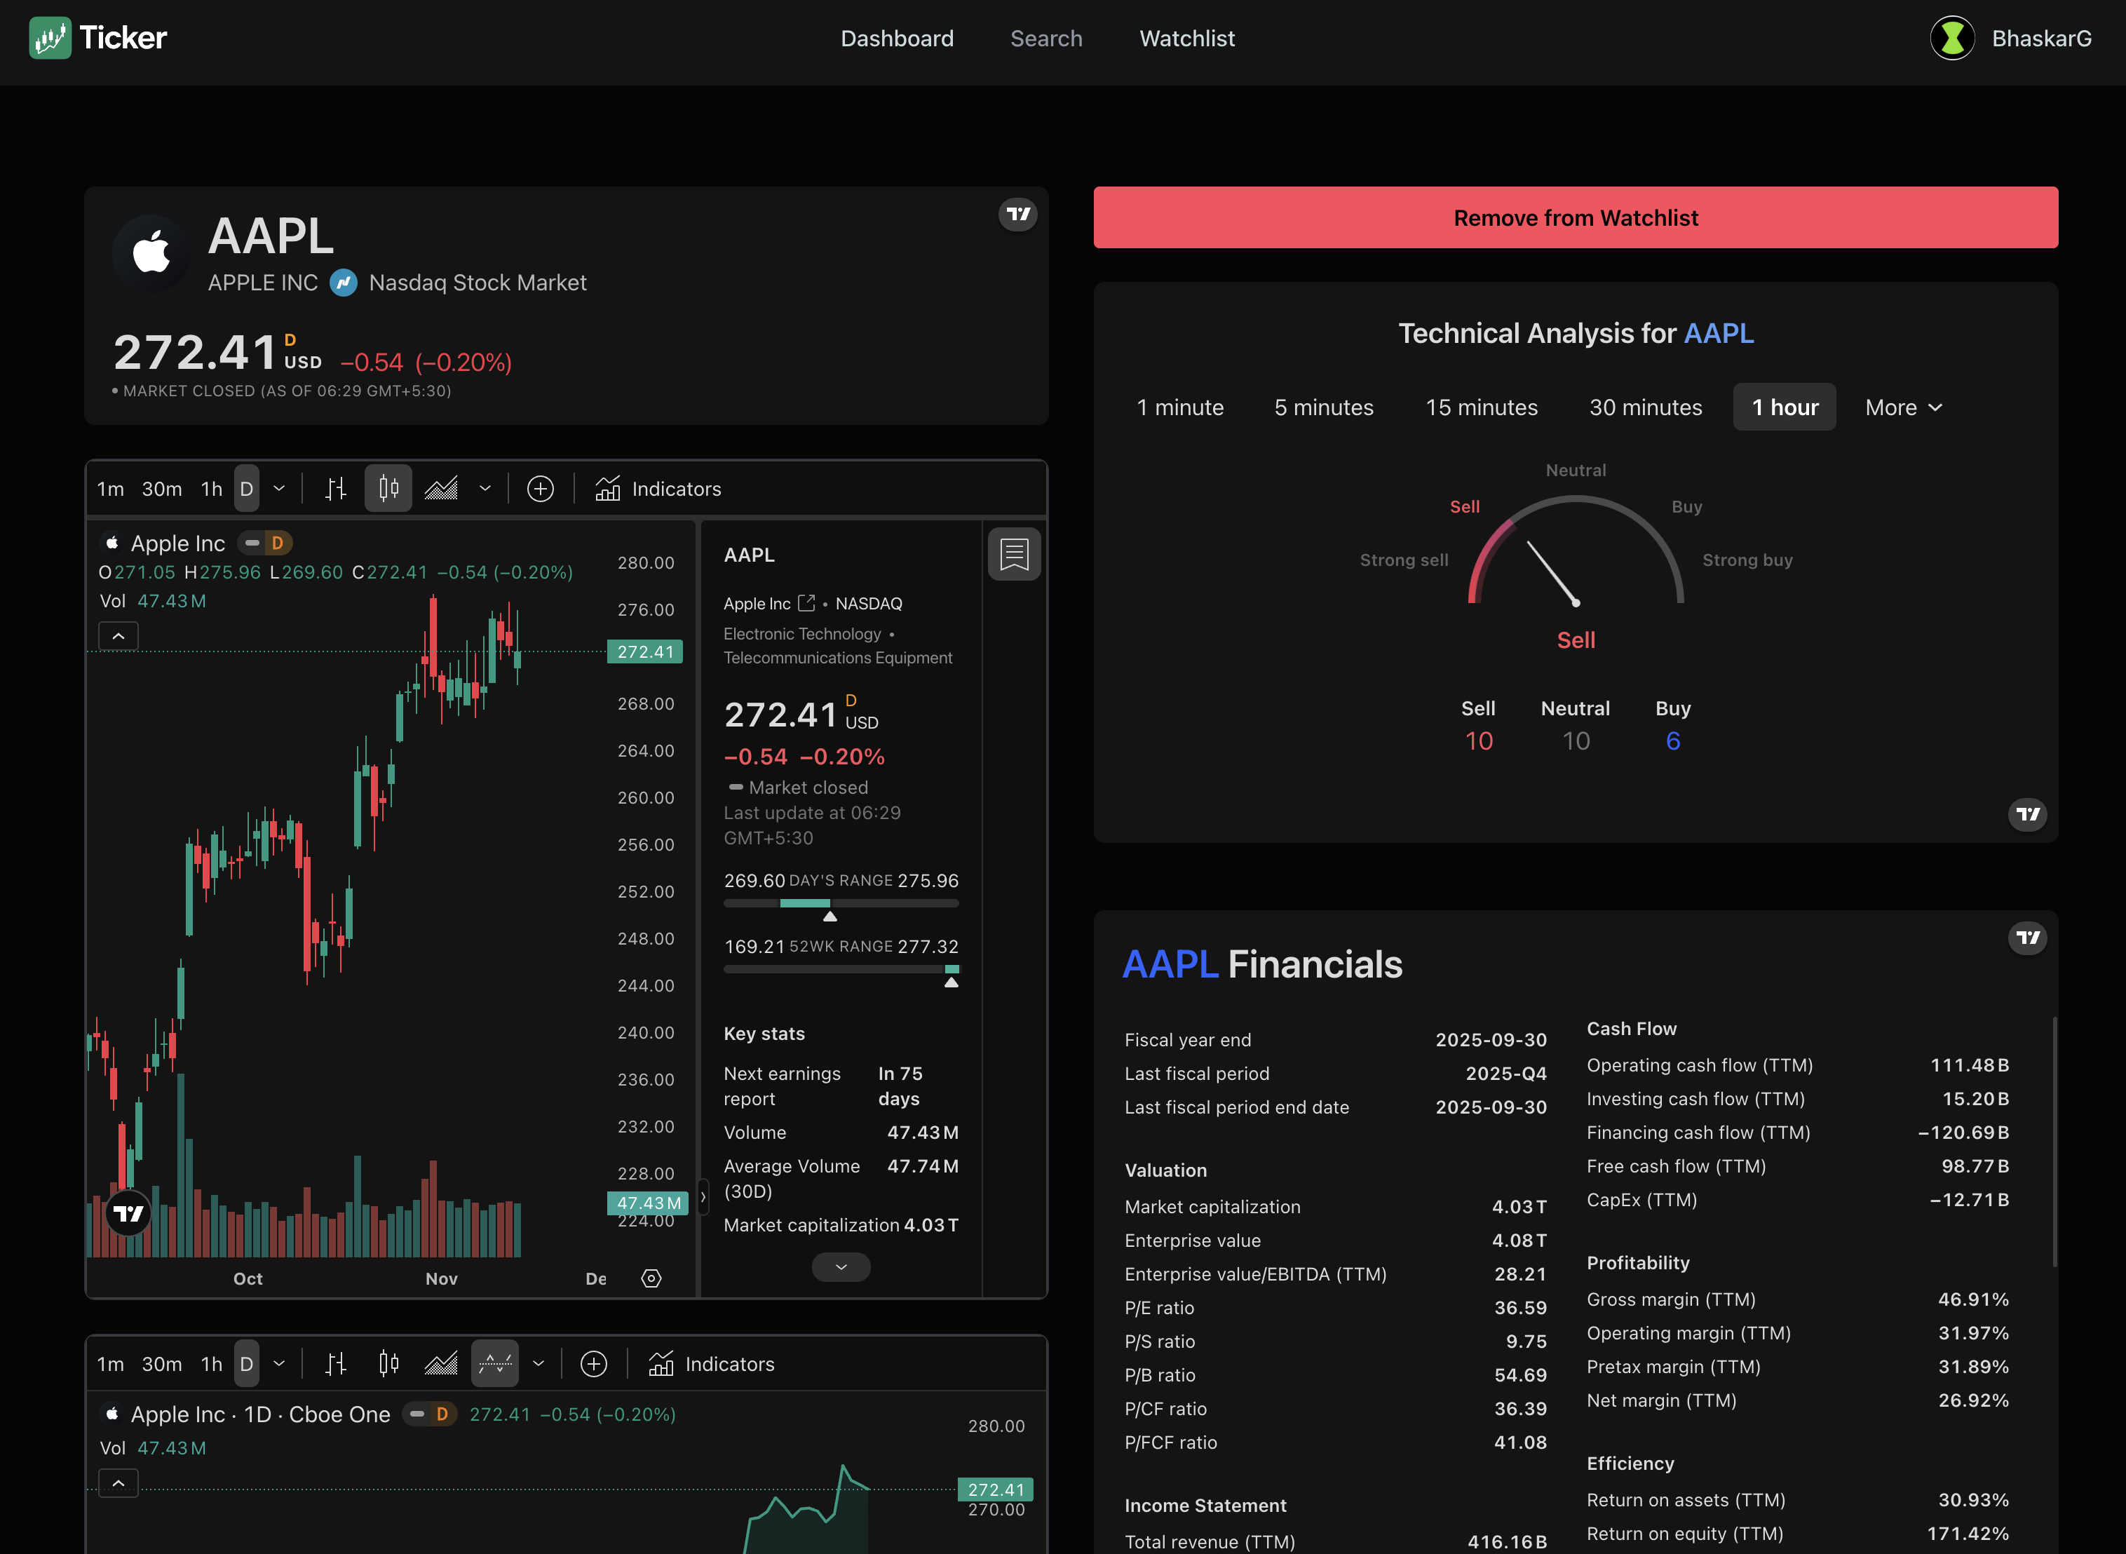
Task: Collapse the right sidebar of upper chart
Action: pos(703,1196)
